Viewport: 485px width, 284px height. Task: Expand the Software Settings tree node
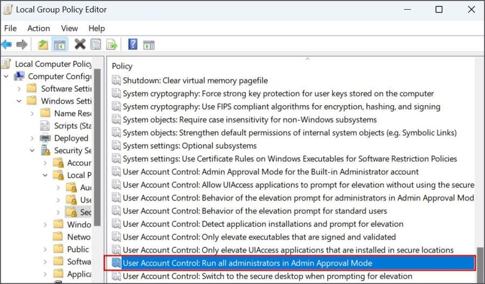pyautogui.click(x=19, y=88)
